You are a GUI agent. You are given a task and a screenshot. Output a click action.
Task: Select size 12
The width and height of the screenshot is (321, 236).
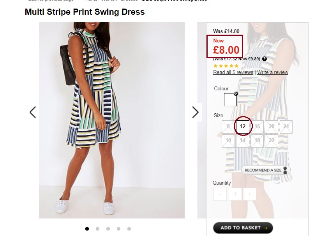click(243, 127)
